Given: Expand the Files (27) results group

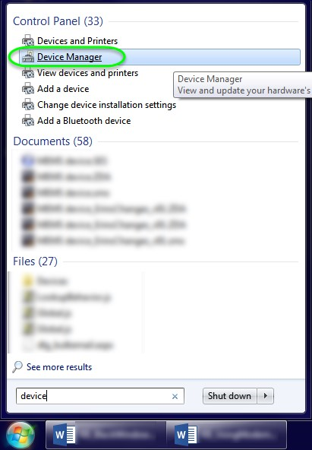Looking at the screenshot, I should coord(35,261).
